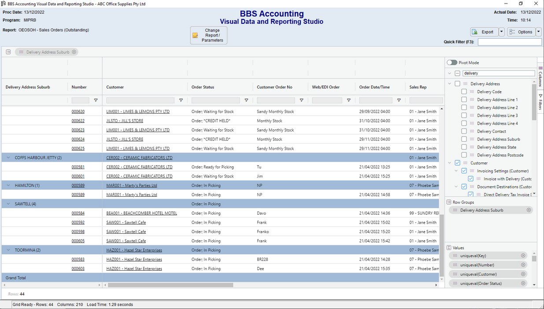Check the Delivery Code column checkbox

click(464, 92)
